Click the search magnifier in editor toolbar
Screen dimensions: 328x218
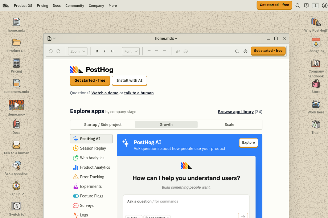[x=237, y=51]
